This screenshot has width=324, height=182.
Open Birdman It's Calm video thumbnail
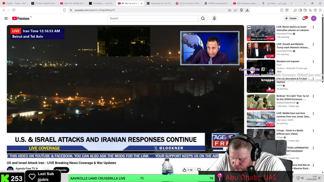[x=261, y=102]
